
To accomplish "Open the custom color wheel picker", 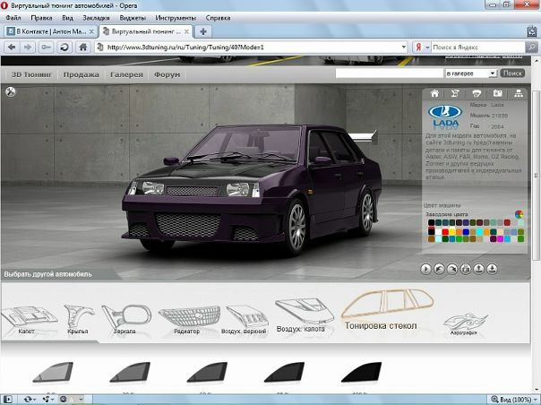I will click(519, 213).
